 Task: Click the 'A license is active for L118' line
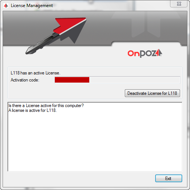33,110
